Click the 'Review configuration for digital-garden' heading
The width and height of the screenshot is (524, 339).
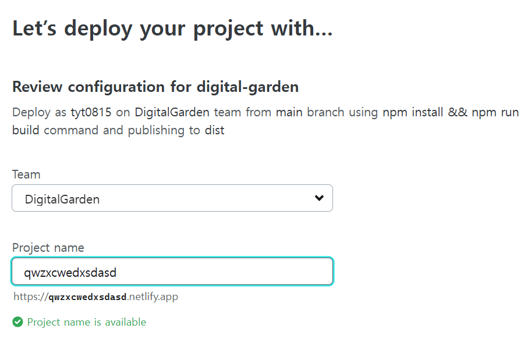(x=155, y=87)
